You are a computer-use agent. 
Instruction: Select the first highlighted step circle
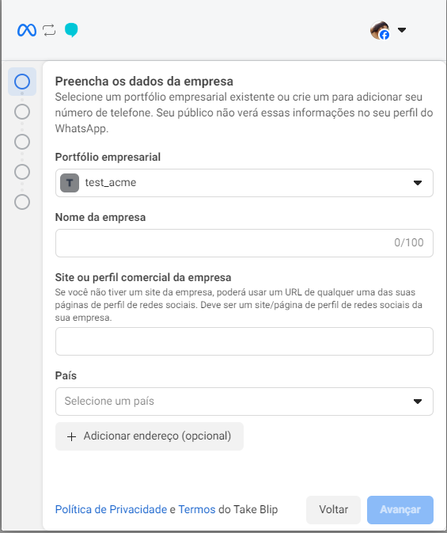22,82
